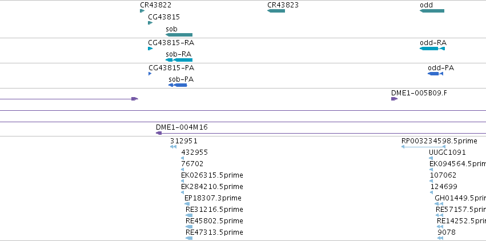Select the EK094564.5prime label
Image resolution: width=486 pixels, height=241 pixels.
458,163
